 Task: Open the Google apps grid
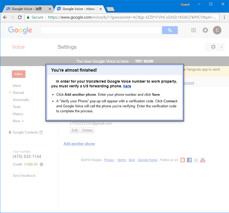[193, 30]
